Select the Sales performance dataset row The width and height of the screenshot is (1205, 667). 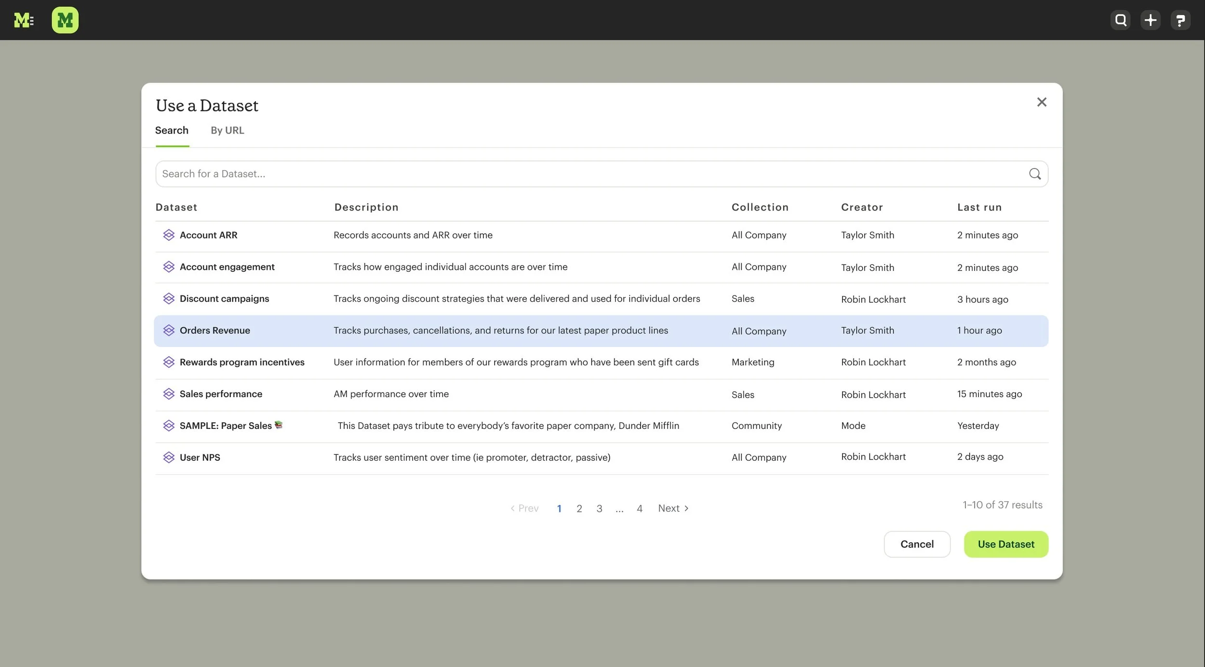(221, 394)
